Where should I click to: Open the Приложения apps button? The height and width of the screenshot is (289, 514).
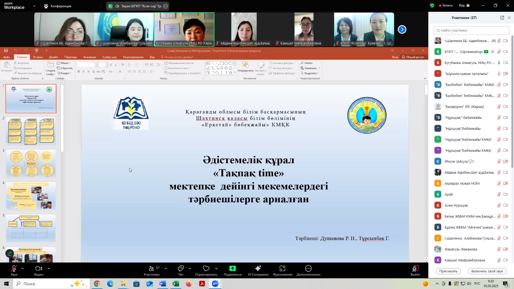[x=282, y=270]
